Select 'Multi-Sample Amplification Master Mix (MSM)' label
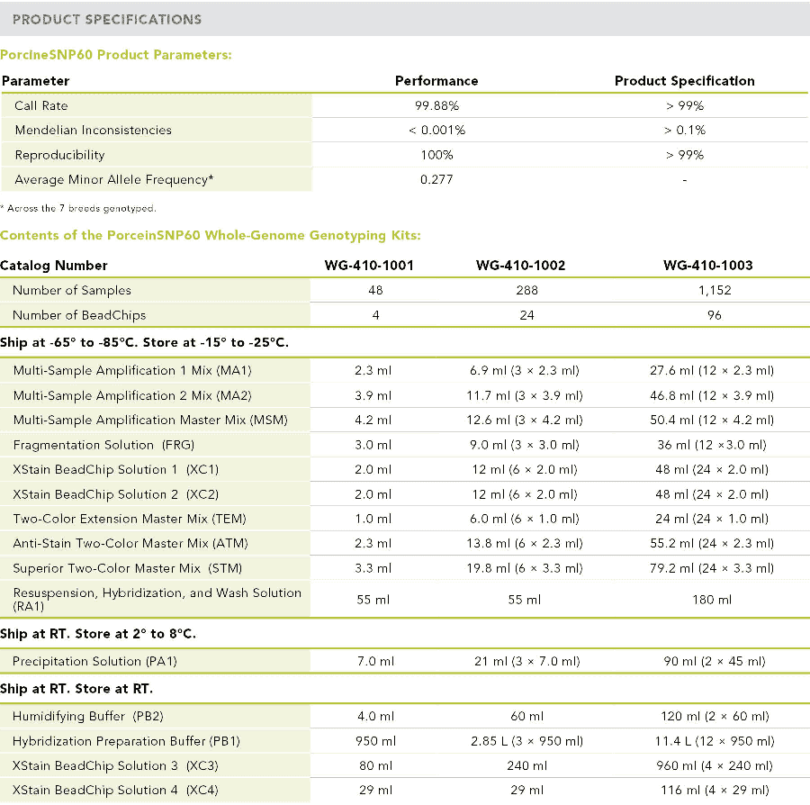Image resolution: width=810 pixels, height=805 pixels. point(150,420)
